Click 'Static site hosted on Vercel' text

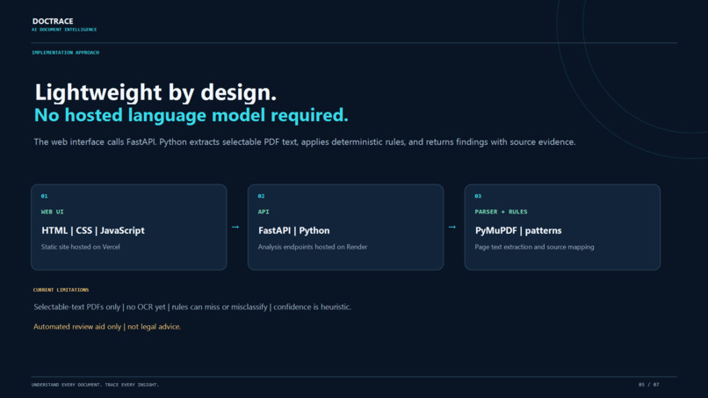pyautogui.click(x=80, y=247)
